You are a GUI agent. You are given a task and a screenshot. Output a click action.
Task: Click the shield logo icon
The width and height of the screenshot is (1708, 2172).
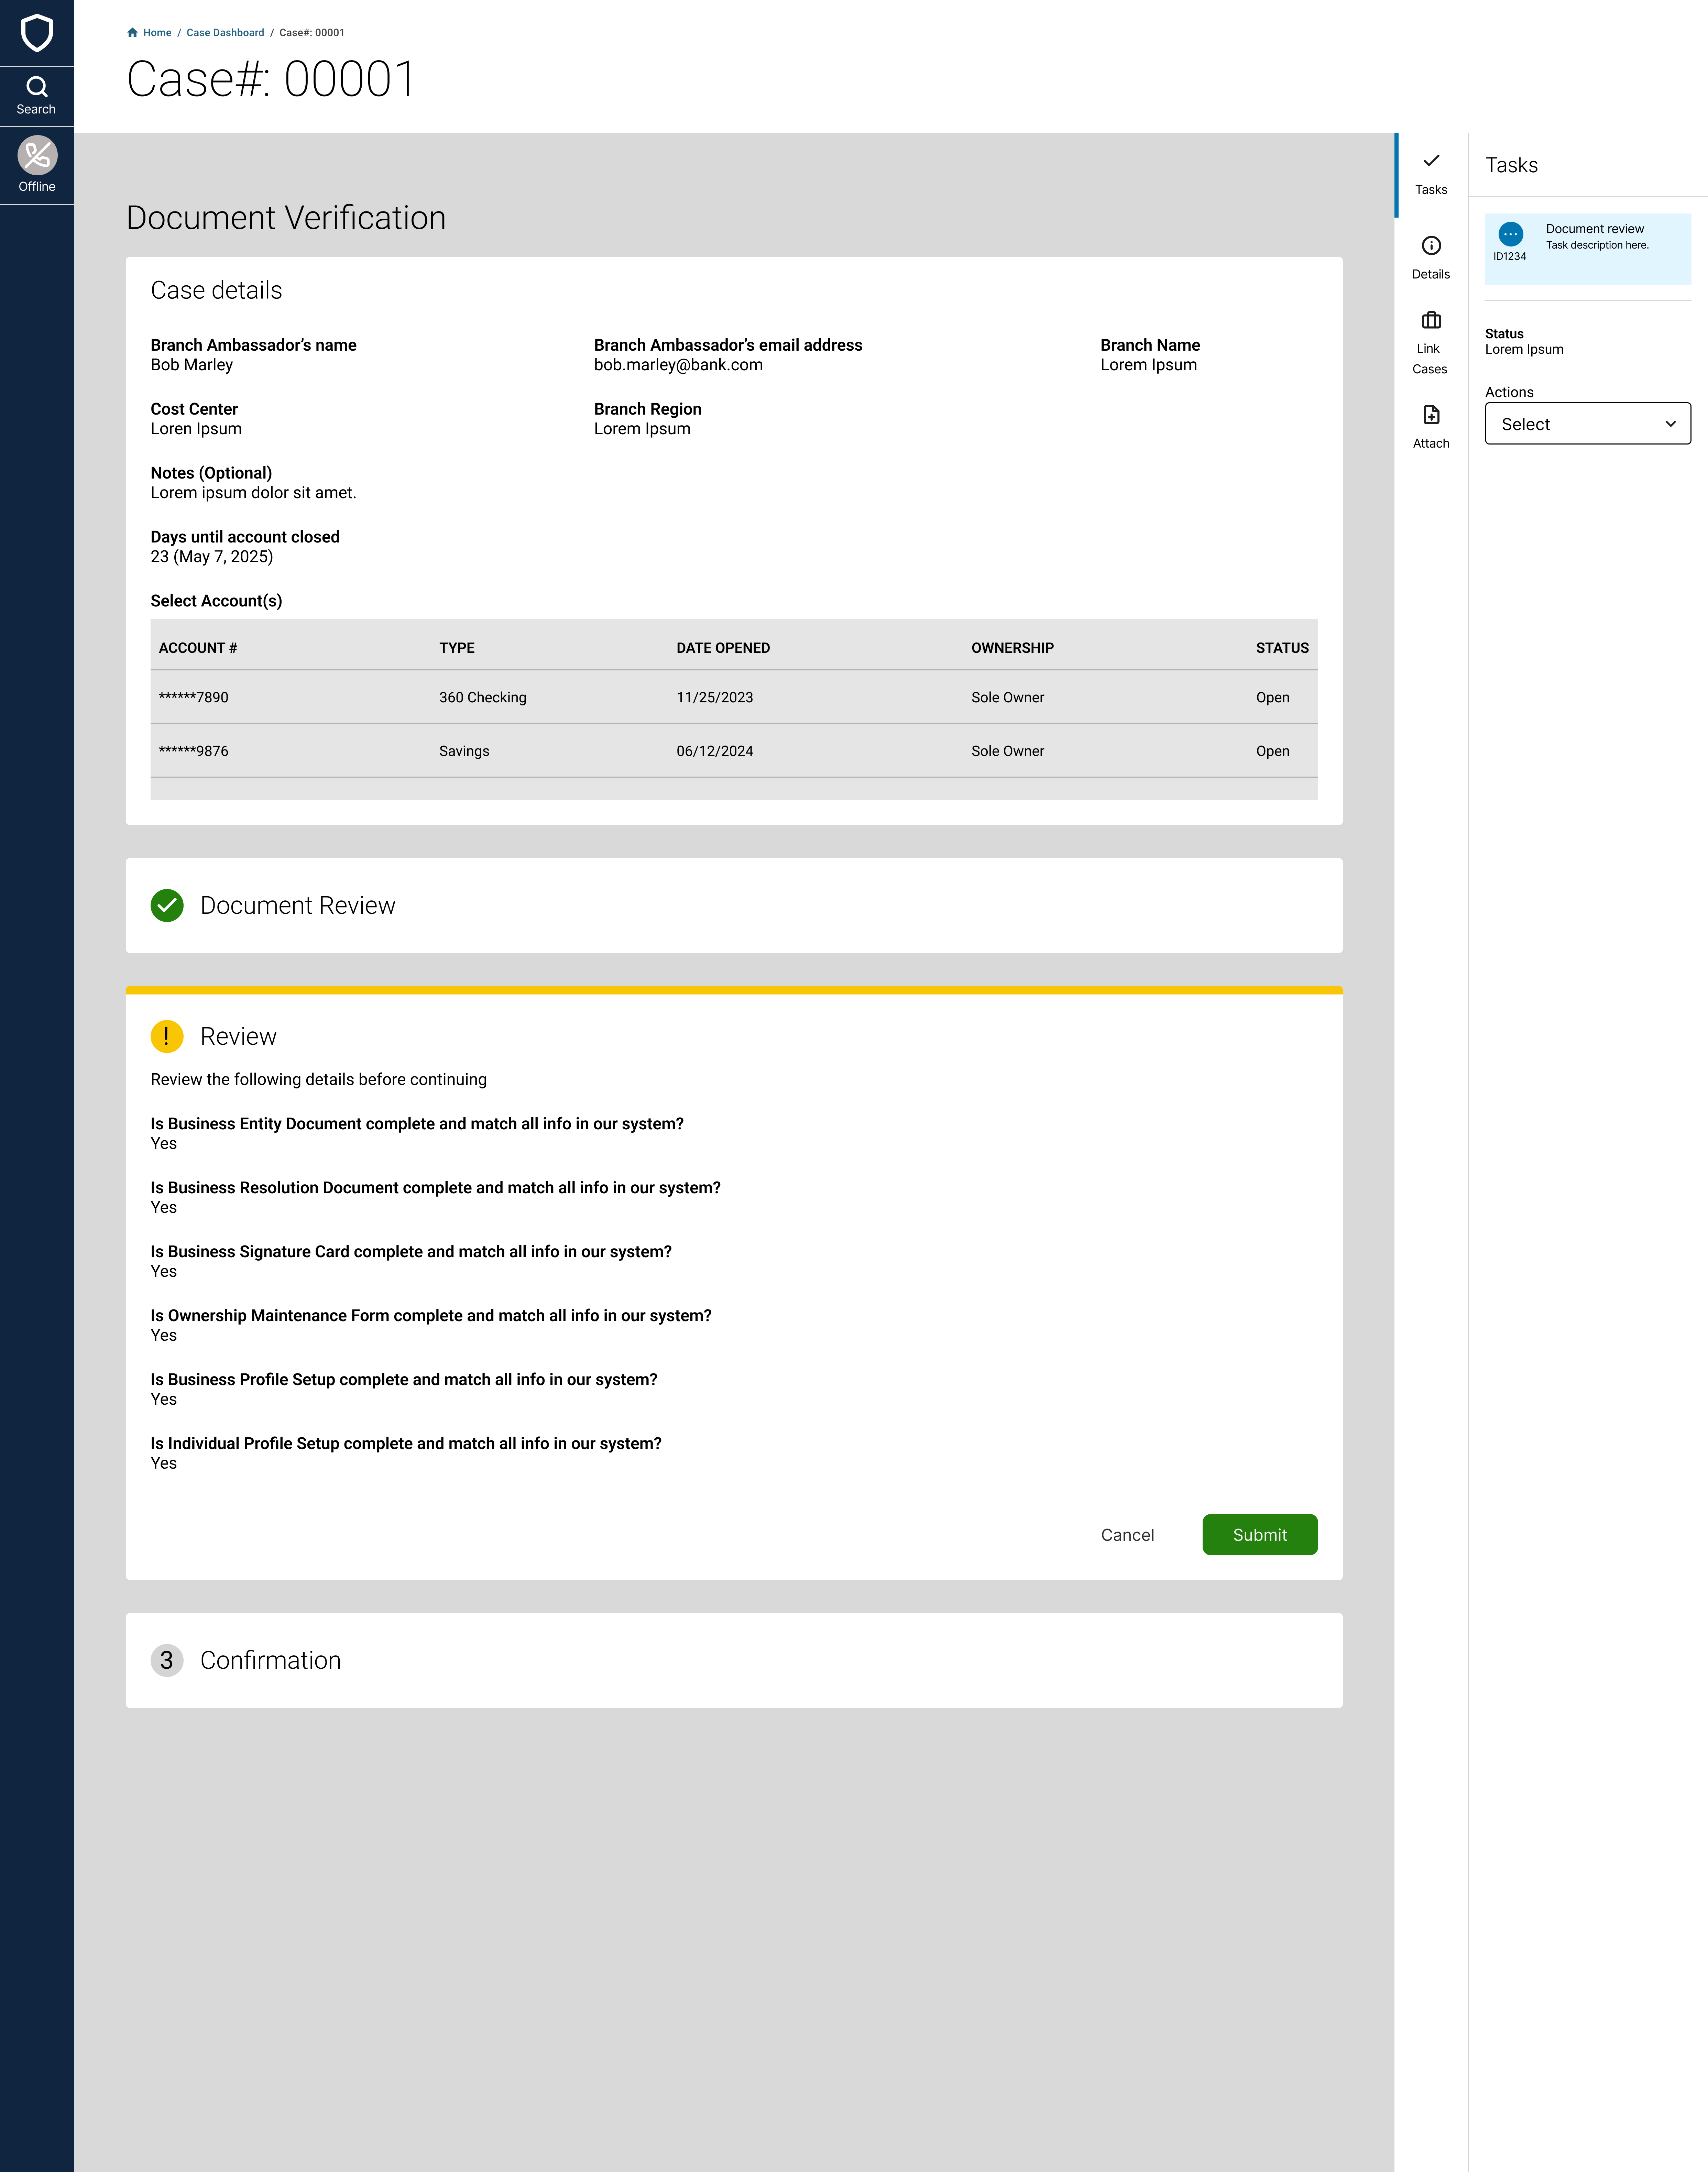tap(37, 33)
